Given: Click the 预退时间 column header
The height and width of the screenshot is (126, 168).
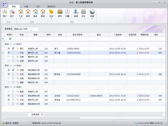Looking at the screenshot, I should coord(144,35).
